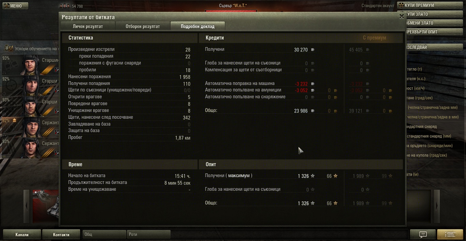Screen dimensions: 466x241
Task: Advance the tank carousel with its right arrow
Action: (437, 206)
